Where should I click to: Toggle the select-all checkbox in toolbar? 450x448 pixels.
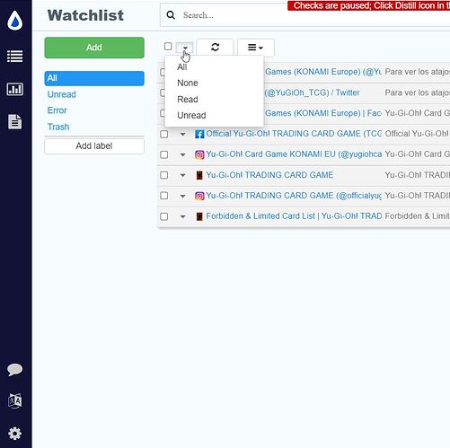(x=168, y=47)
